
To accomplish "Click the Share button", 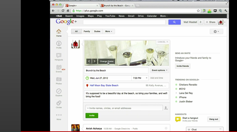I will [x=211, y=22].
